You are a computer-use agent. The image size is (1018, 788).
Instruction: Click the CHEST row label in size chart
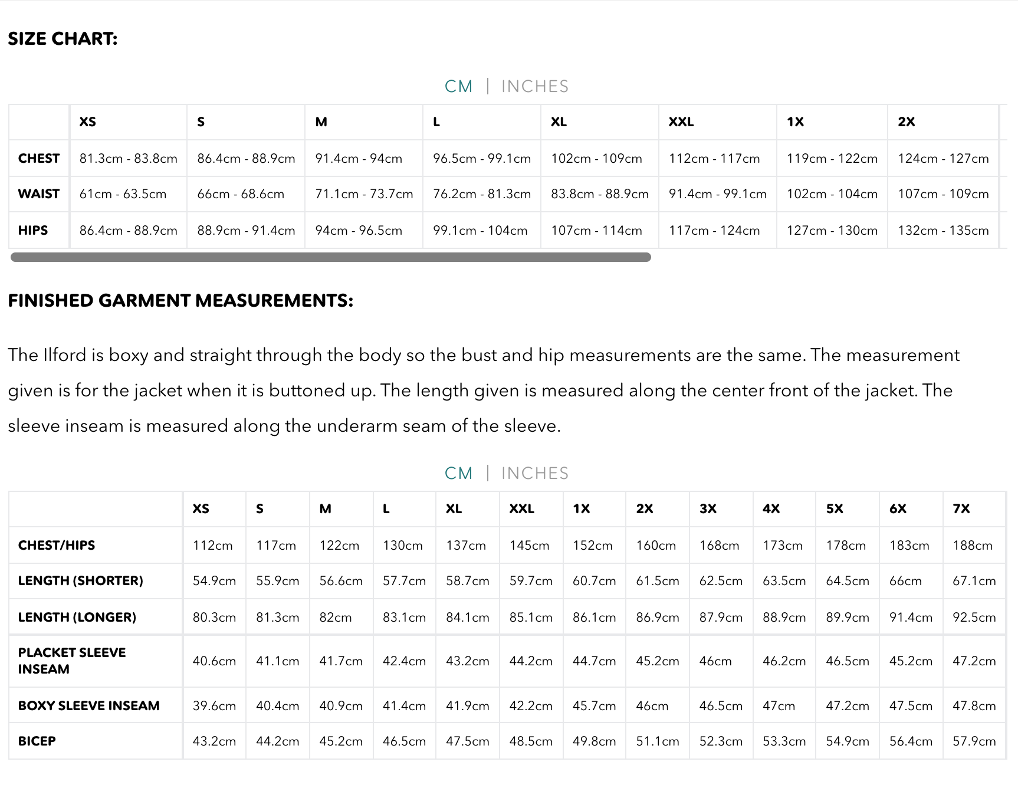click(x=39, y=159)
